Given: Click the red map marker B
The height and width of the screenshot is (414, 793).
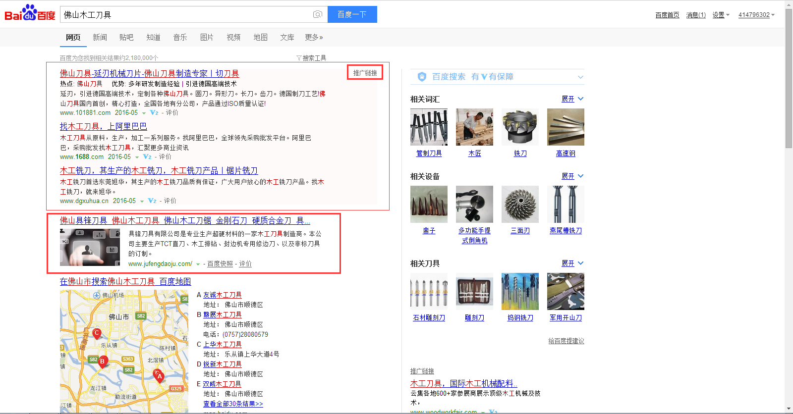Looking at the screenshot, I should 103,362.
